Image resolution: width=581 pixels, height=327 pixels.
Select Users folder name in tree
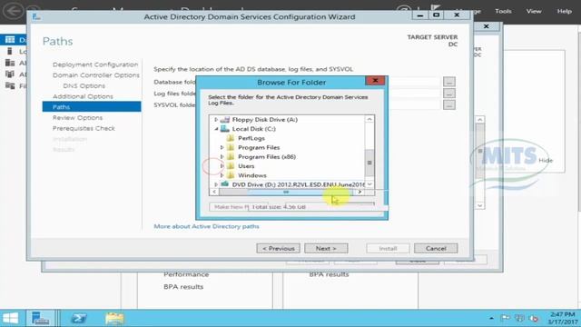(246, 166)
